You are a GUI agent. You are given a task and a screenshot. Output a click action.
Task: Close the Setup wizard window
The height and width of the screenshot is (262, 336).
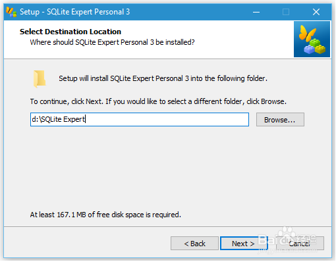click(316, 12)
